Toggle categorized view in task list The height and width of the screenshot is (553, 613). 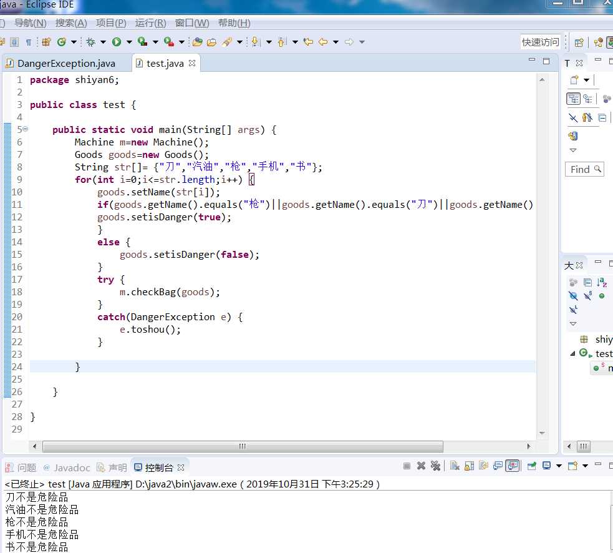point(574,99)
